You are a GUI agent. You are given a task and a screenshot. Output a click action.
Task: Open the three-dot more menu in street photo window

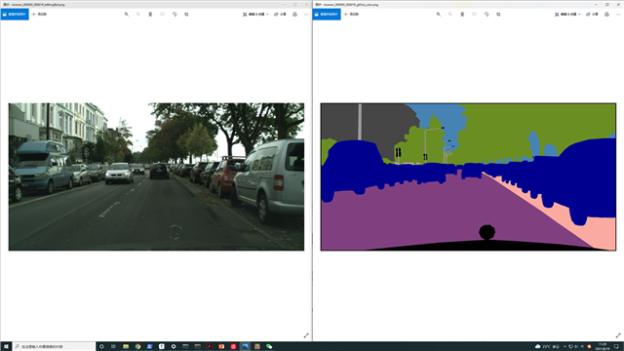tap(306, 15)
